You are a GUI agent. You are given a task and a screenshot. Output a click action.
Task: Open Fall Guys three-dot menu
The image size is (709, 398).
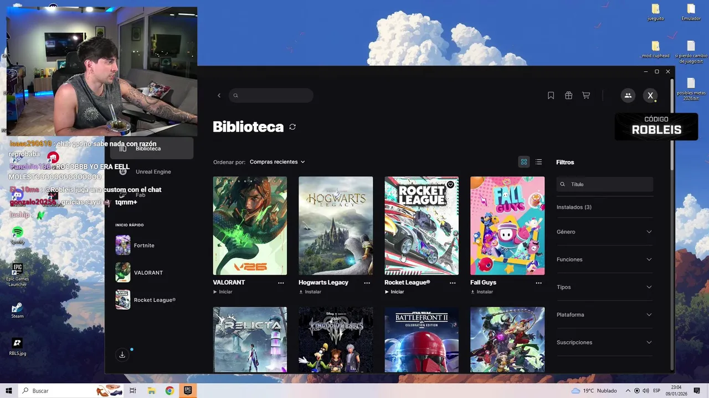pos(538,283)
